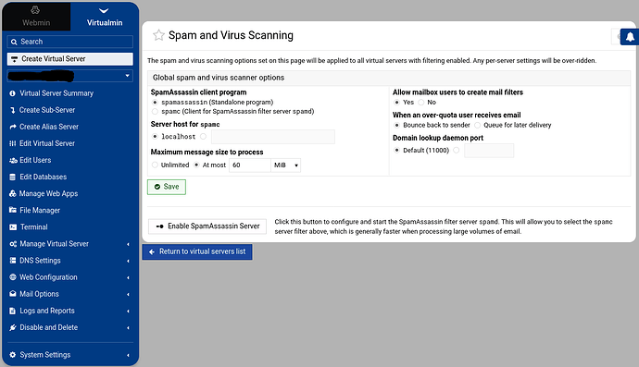Open the virtual server domain selector dropdown
This screenshot has height=367, width=639.
(70, 76)
